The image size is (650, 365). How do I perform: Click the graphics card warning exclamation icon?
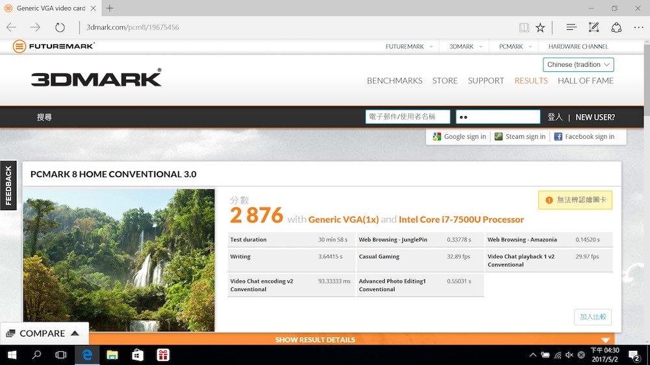549,200
